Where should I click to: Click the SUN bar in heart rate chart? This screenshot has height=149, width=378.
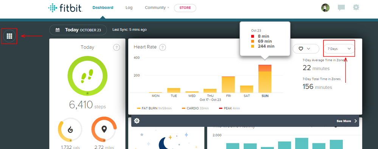(265, 79)
